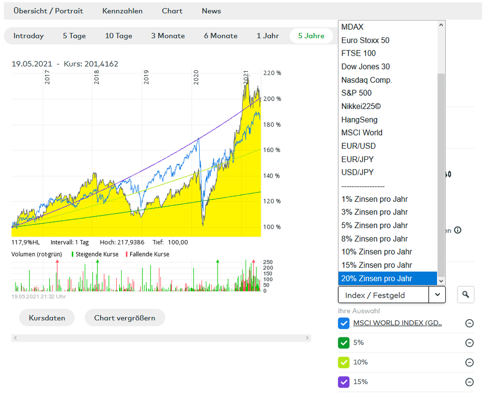Click the Chart vergrößern button
The width and height of the screenshot is (484, 394).
[x=125, y=318]
